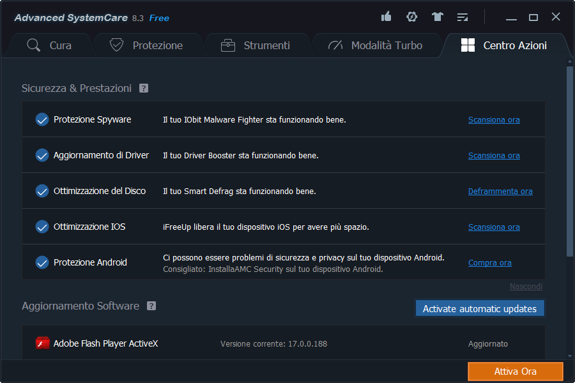Click the Deframmenta ora link
Screen dimensions: 575x383
[500, 191]
